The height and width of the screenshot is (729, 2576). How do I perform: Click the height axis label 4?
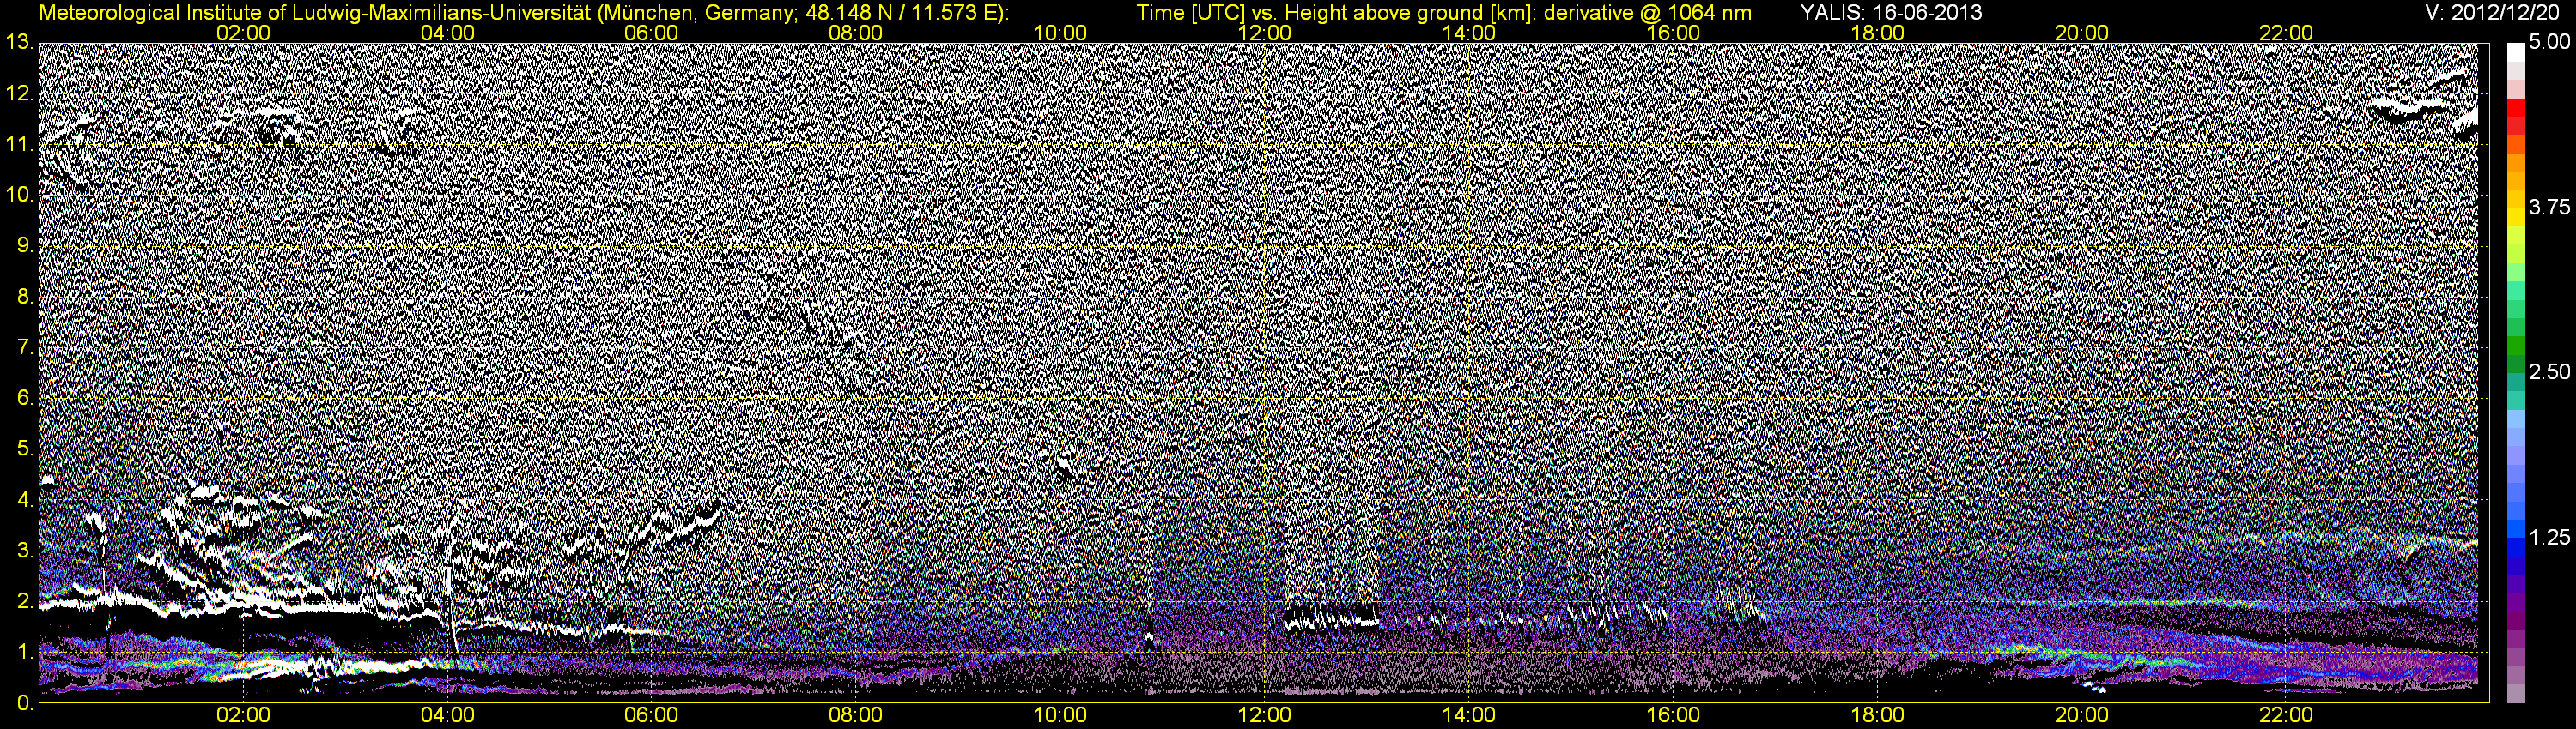[24, 499]
